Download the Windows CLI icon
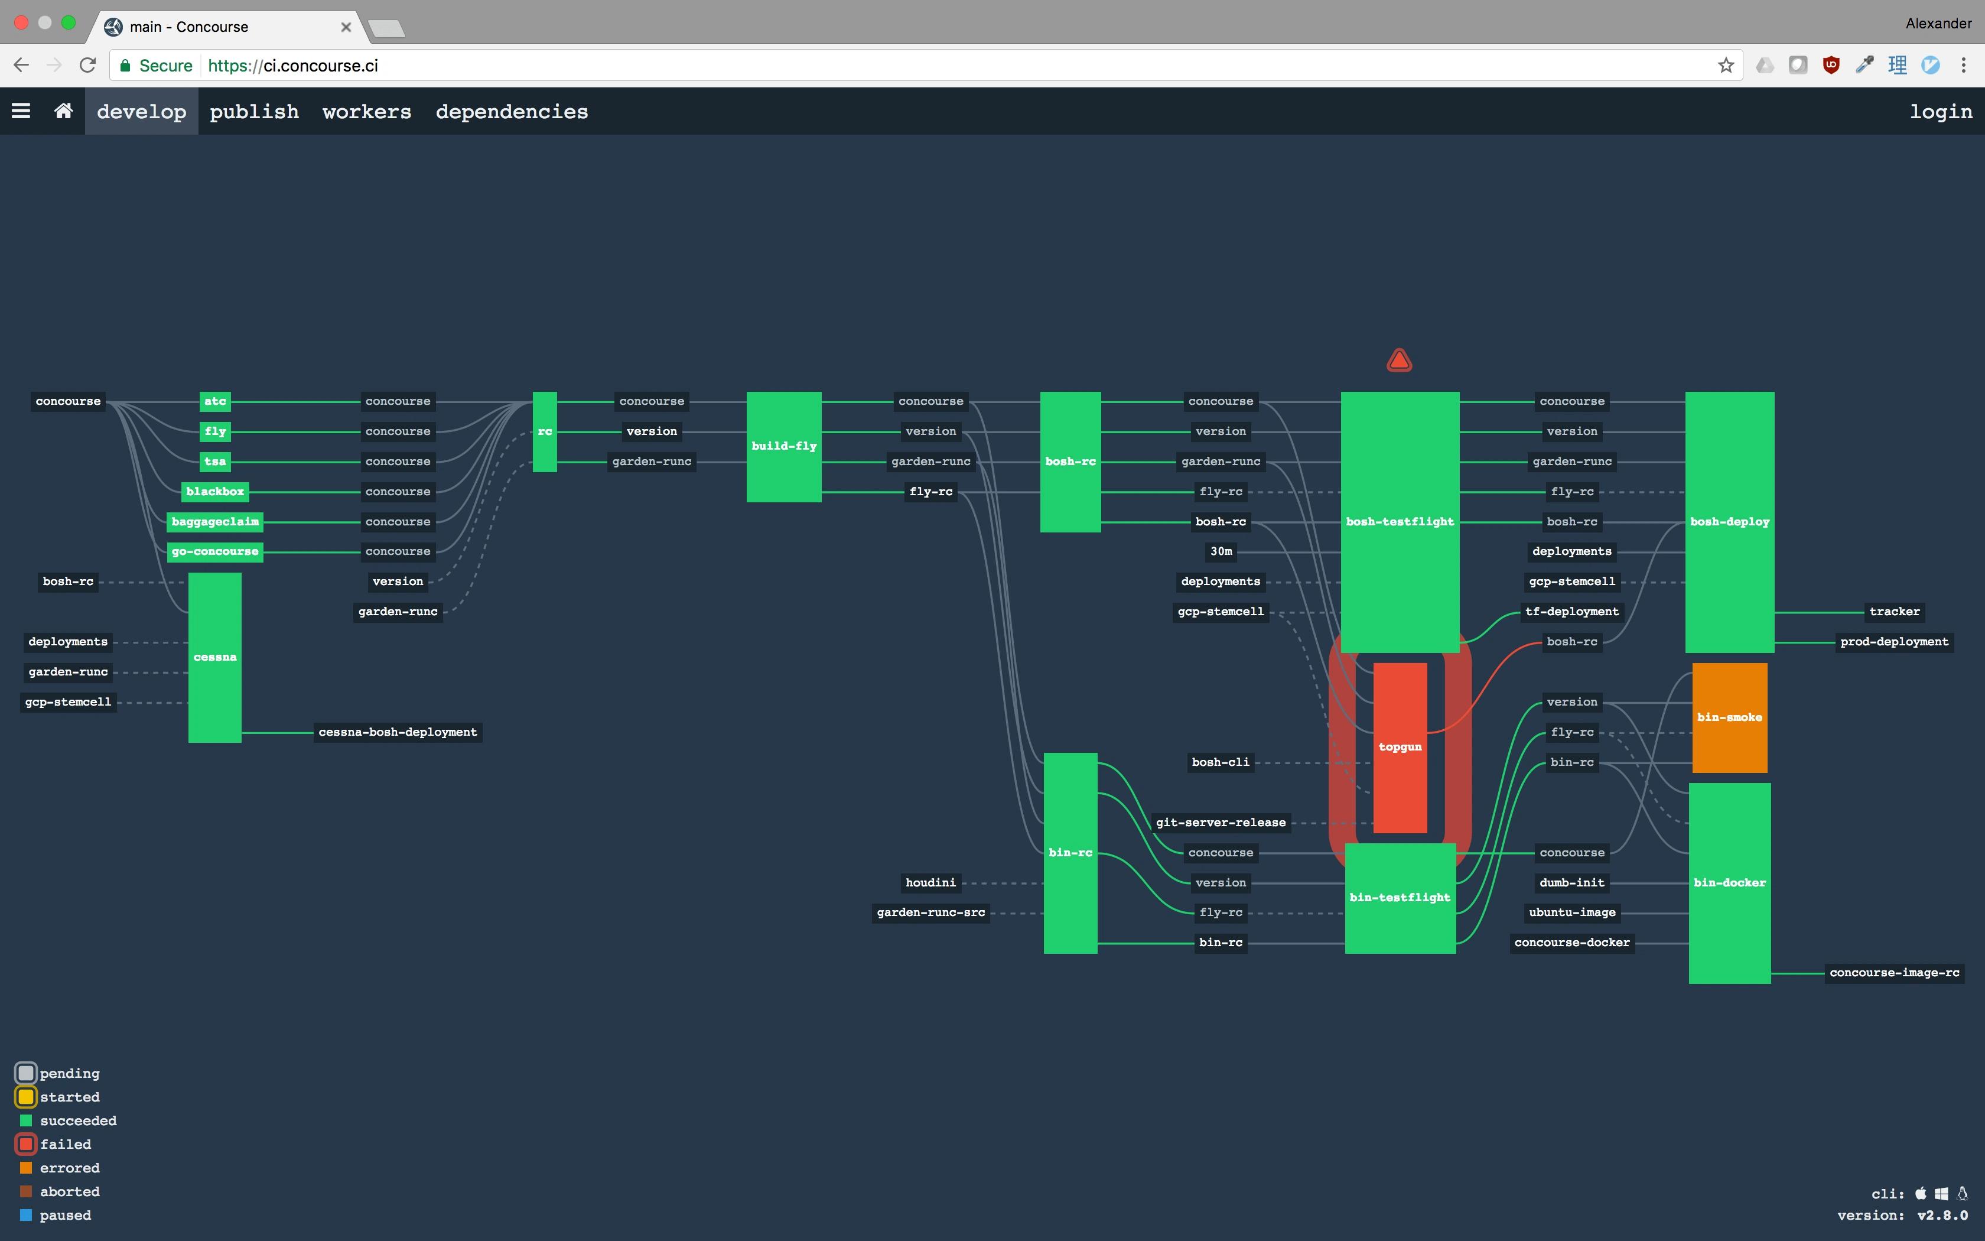 pyautogui.click(x=1941, y=1193)
